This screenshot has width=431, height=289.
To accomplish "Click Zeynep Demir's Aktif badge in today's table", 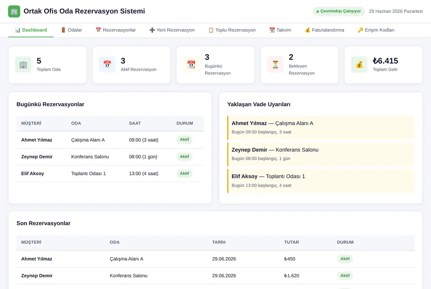I will point(184,157).
